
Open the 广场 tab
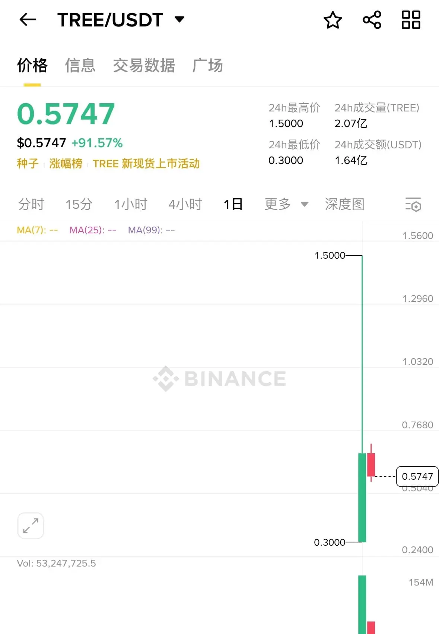(x=208, y=66)
